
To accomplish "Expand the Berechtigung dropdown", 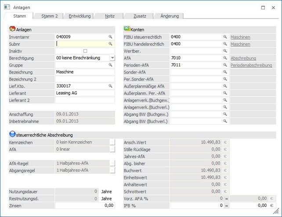I will 112,58.
